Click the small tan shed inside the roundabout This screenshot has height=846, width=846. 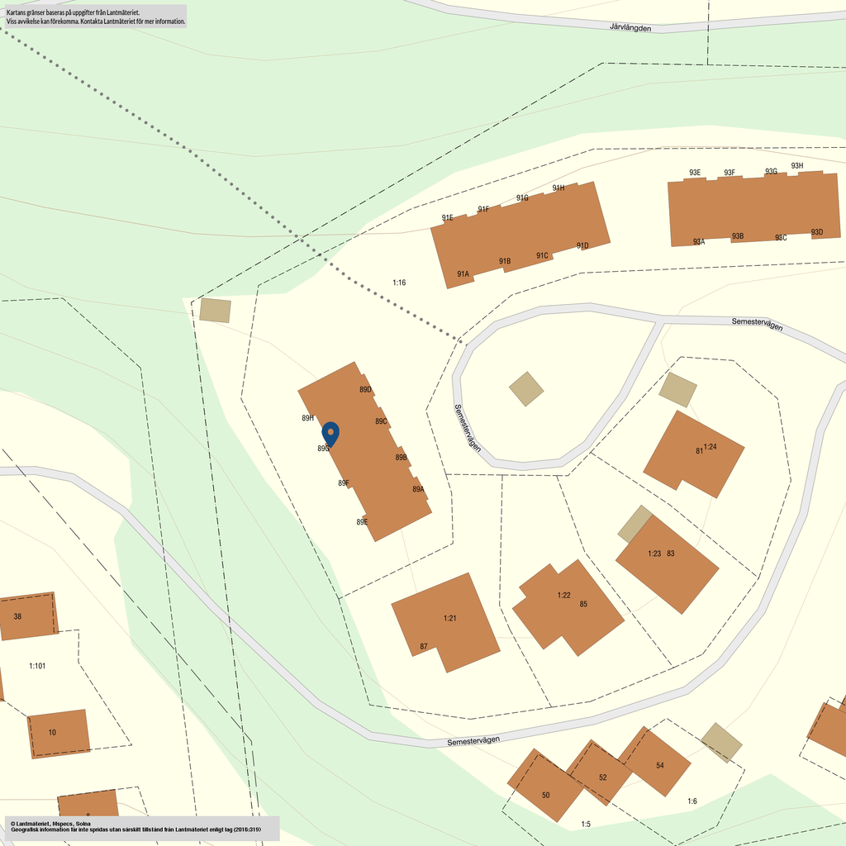coord(526,388)
